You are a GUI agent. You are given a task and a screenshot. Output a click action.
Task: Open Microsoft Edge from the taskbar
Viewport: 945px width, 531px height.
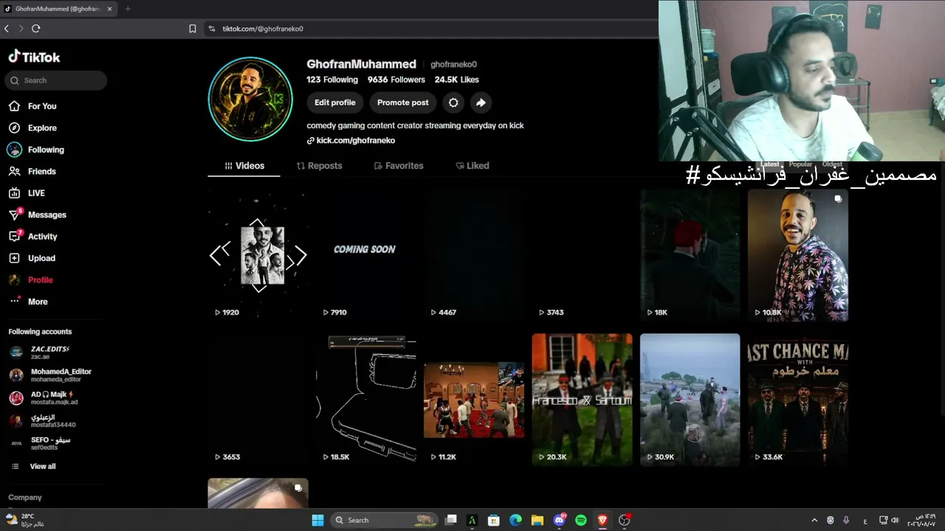pos(515,520)
